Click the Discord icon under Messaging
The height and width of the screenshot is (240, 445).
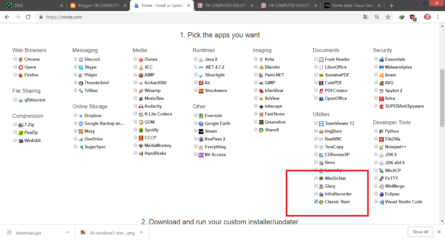coord(81,60)
